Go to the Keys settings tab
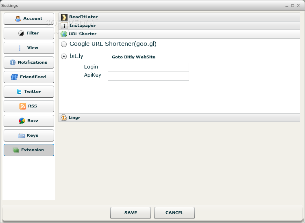 pos(29,135)
